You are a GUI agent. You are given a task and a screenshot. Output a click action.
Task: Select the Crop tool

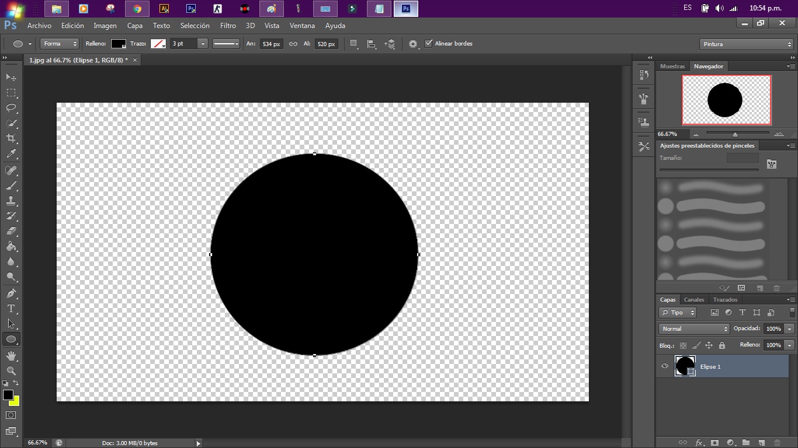click(x=11, y=138)
